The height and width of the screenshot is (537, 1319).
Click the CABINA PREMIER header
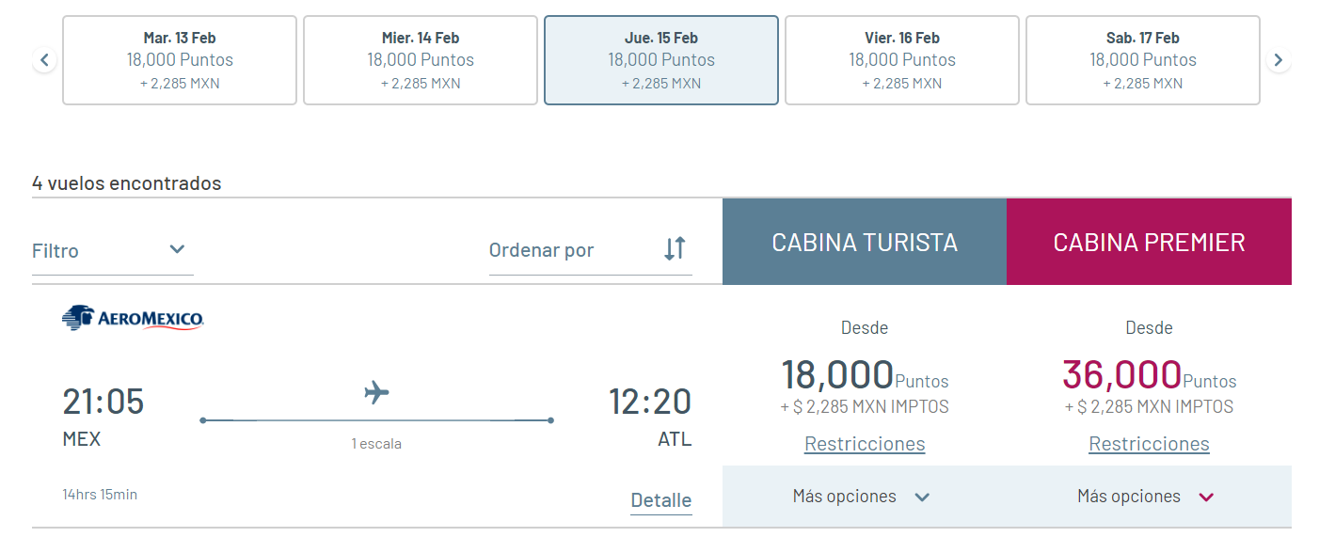click(1149, 242)
